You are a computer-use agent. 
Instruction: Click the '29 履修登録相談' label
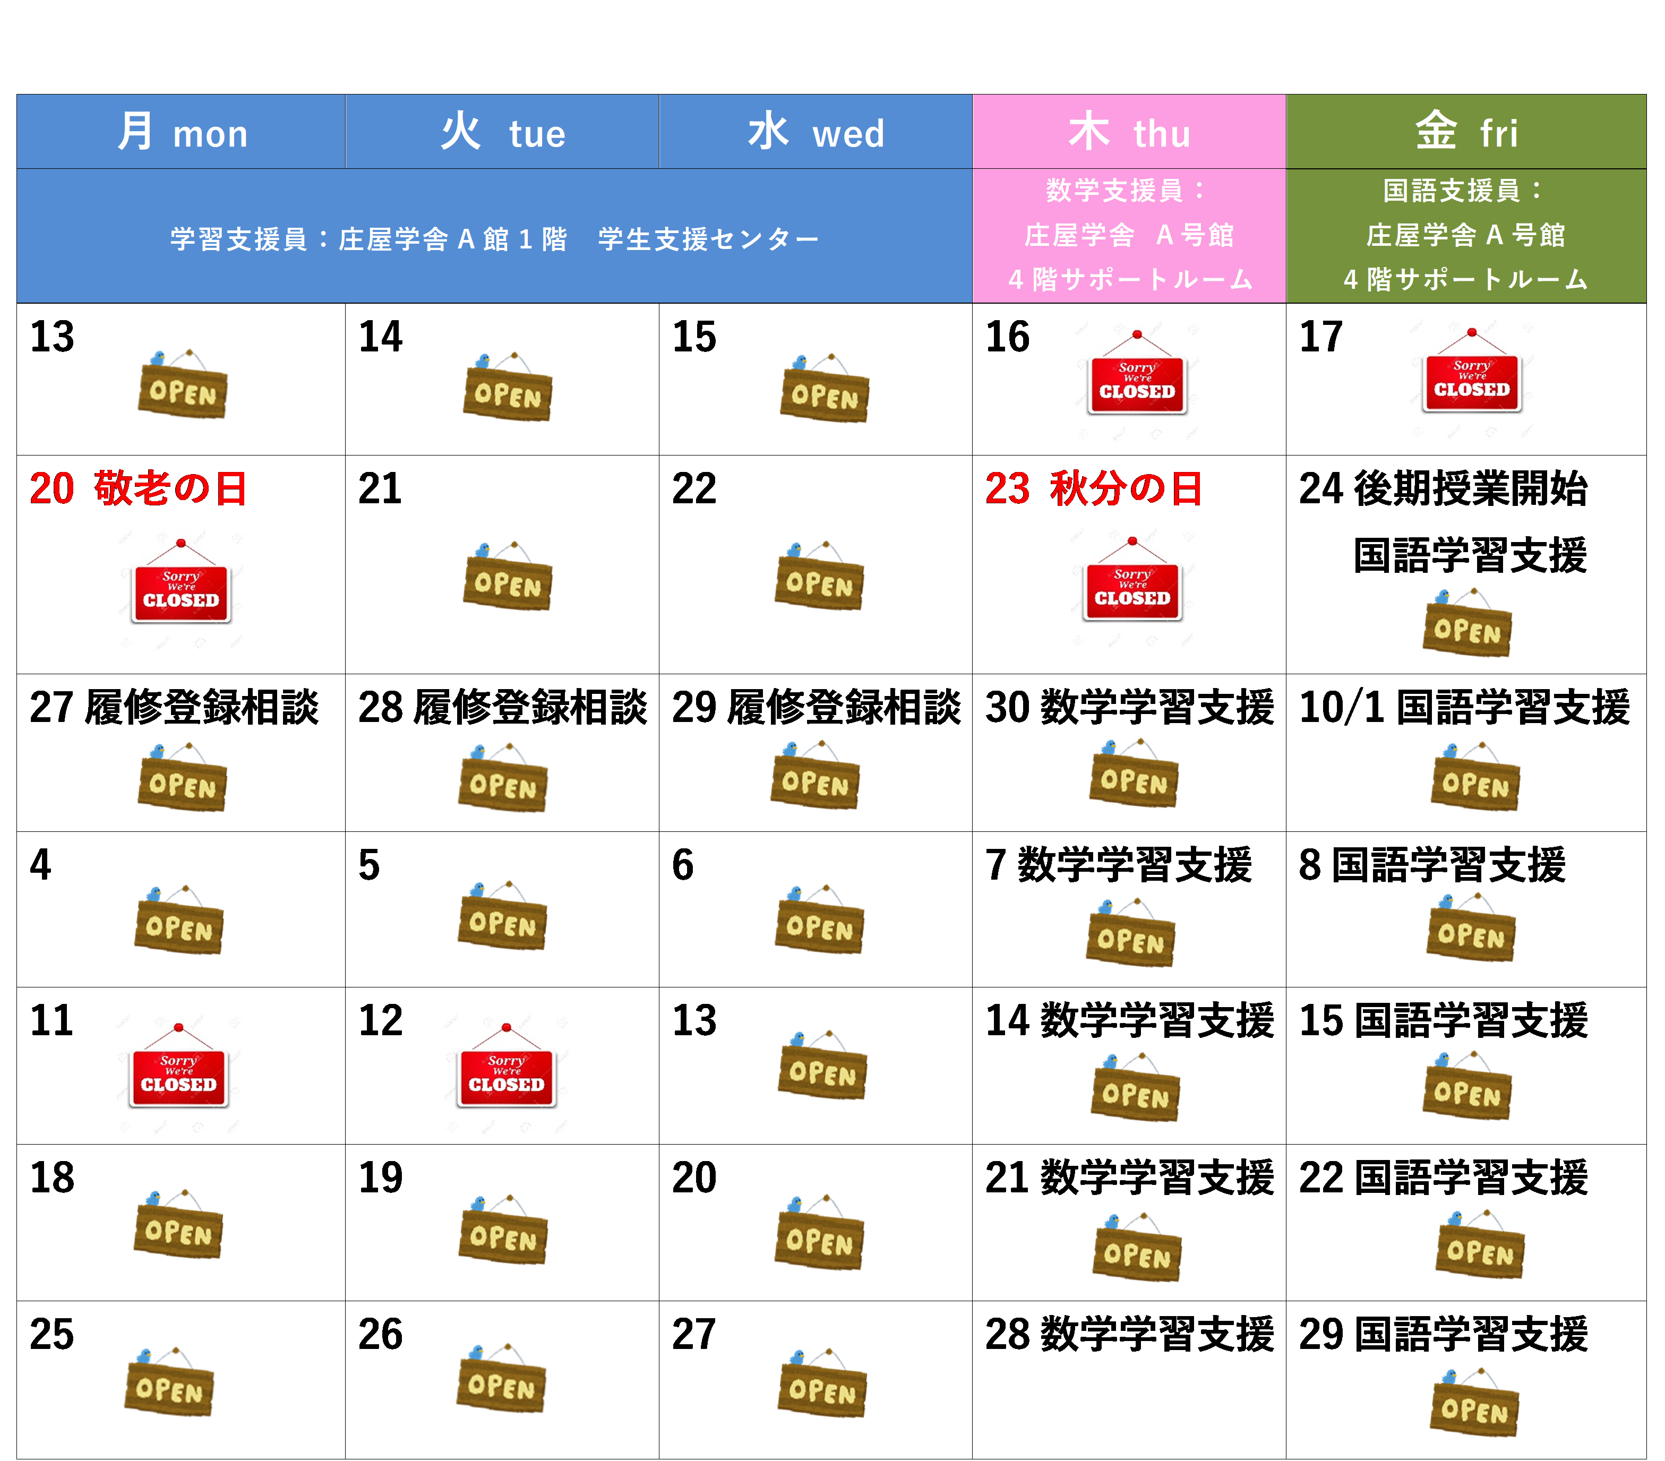click(x=816, y=707)
